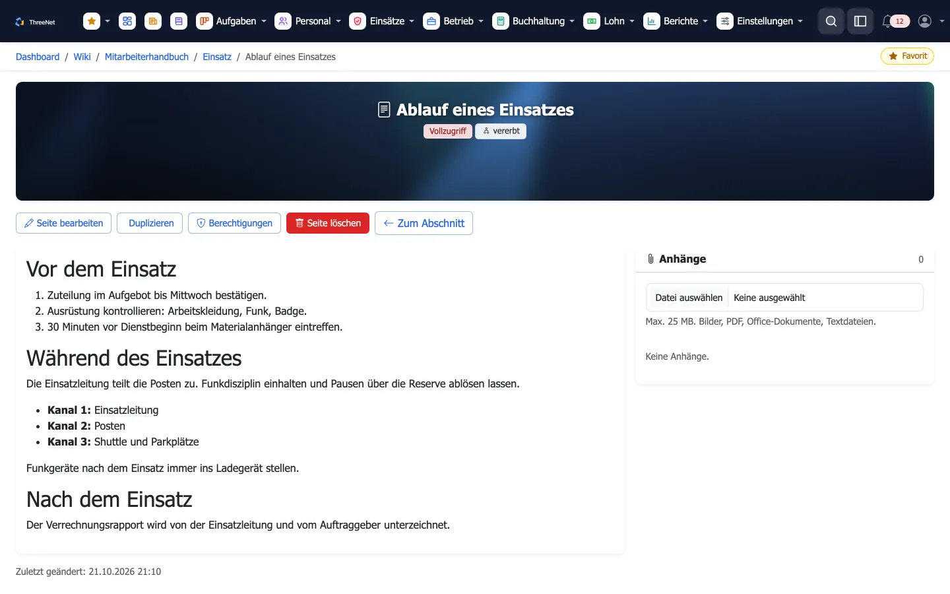Click the Vor dem Einsatz heading
Screen dimensions: 950x594
(x=101, y=269)
